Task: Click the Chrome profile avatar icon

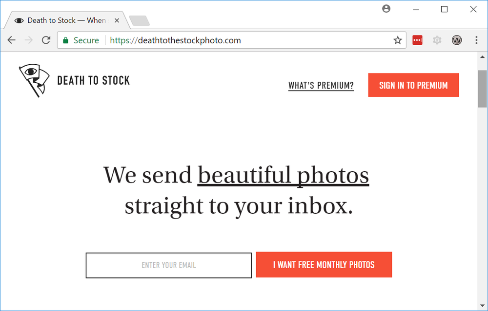Action: [x=386, y=9]
